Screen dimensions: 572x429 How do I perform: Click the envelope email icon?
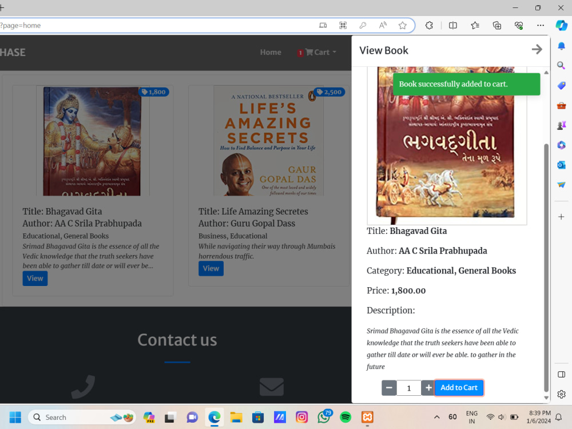pyautogui.click(x=272, y=387)
